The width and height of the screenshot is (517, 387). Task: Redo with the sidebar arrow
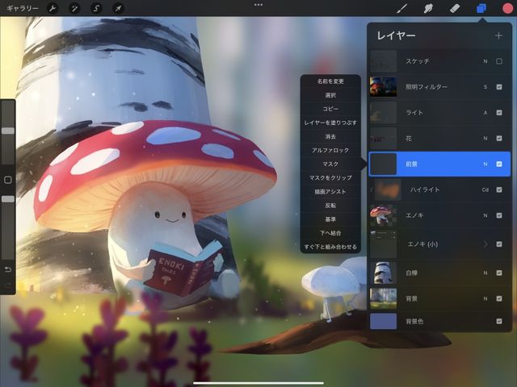[x=8, y=285]
